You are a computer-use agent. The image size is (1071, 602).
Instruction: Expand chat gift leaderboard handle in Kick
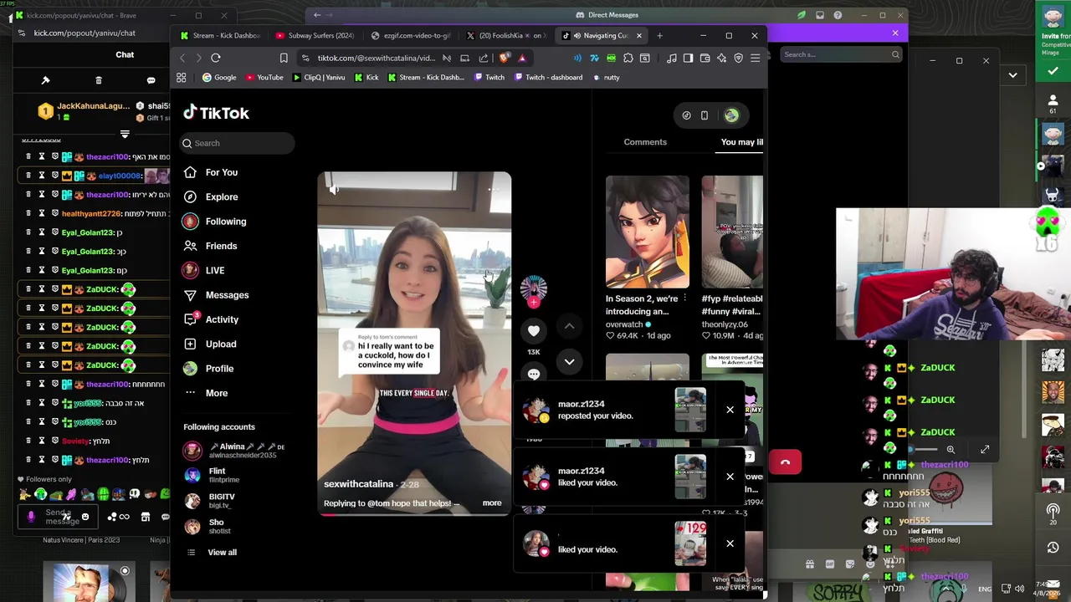click(x=125, y=134)
